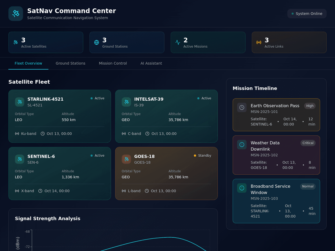Click the SatNav satellite logo icon
The image size is (335, 251).
pyautogui.click(x=16, y=14)
